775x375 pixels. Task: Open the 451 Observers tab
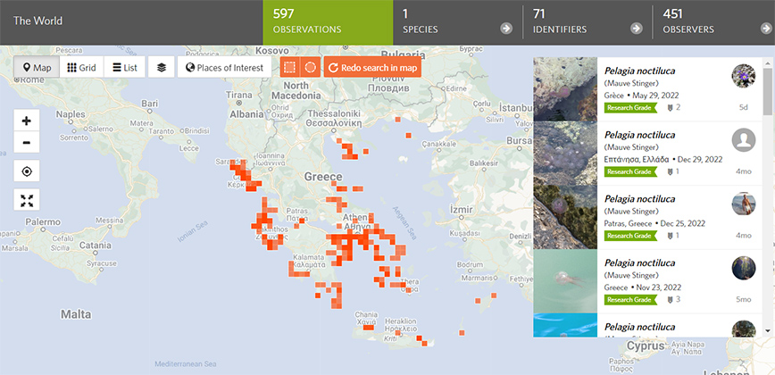coord(712,21)
